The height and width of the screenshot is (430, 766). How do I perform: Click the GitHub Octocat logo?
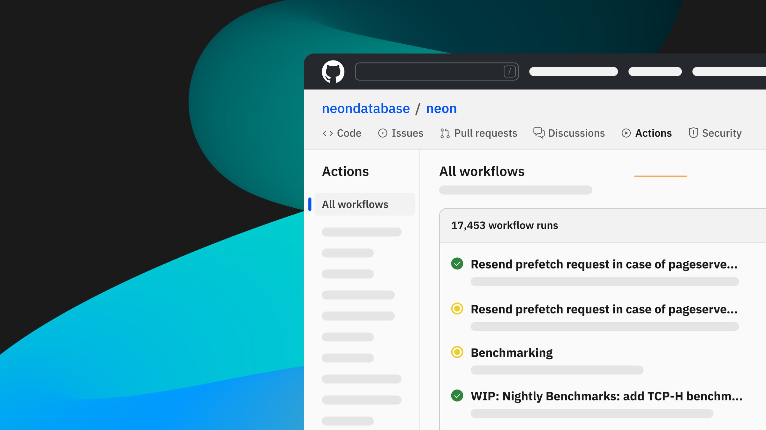(x=333, y=72)
